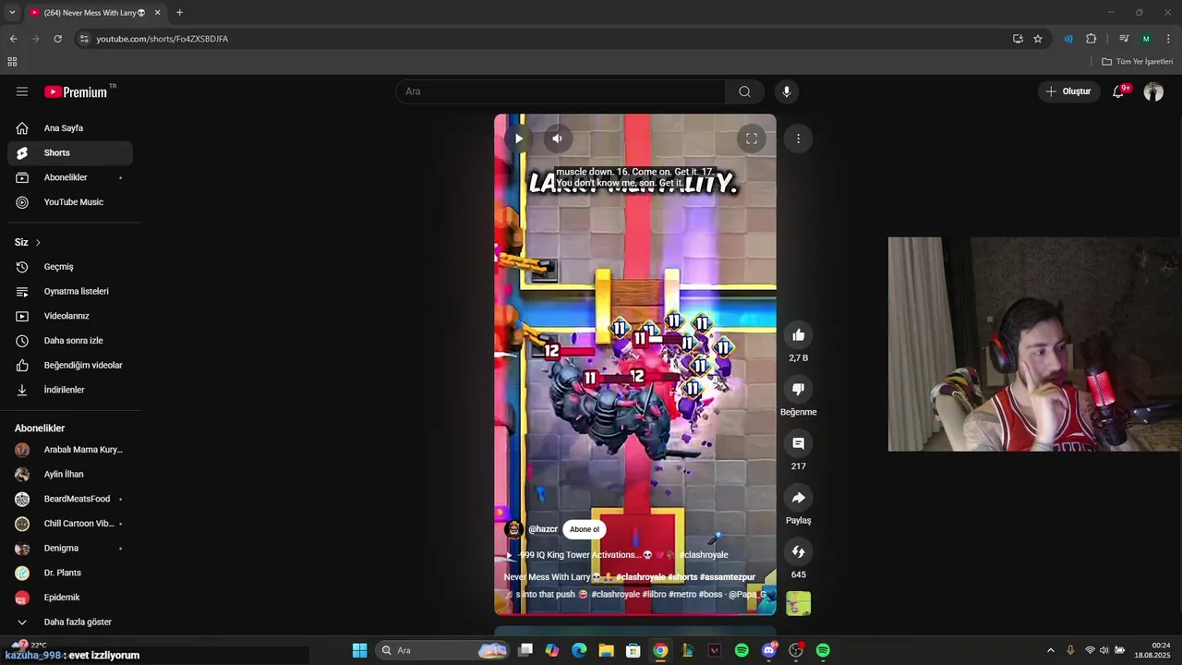This screenshot has height=665, width=1182.
Task: Open Discord from the taskbar
Action: [x=769, y=650]
